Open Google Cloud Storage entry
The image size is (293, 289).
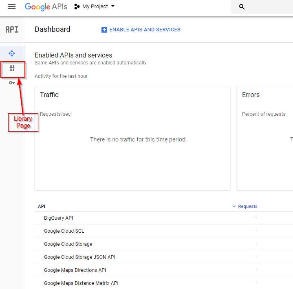pyautogui.click(x=68, y=244)
